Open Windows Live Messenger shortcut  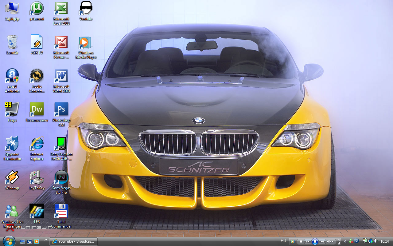12,216
